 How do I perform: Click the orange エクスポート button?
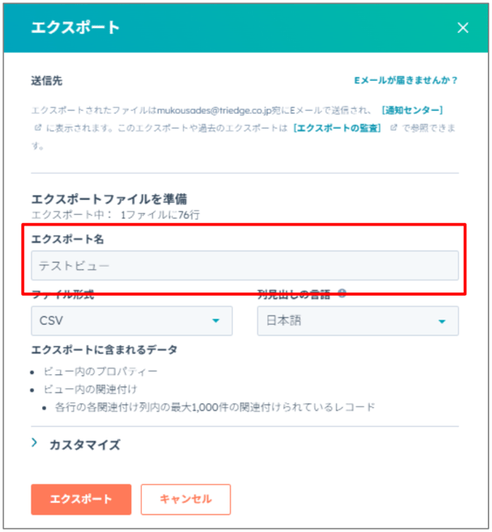tap(81, 499)
